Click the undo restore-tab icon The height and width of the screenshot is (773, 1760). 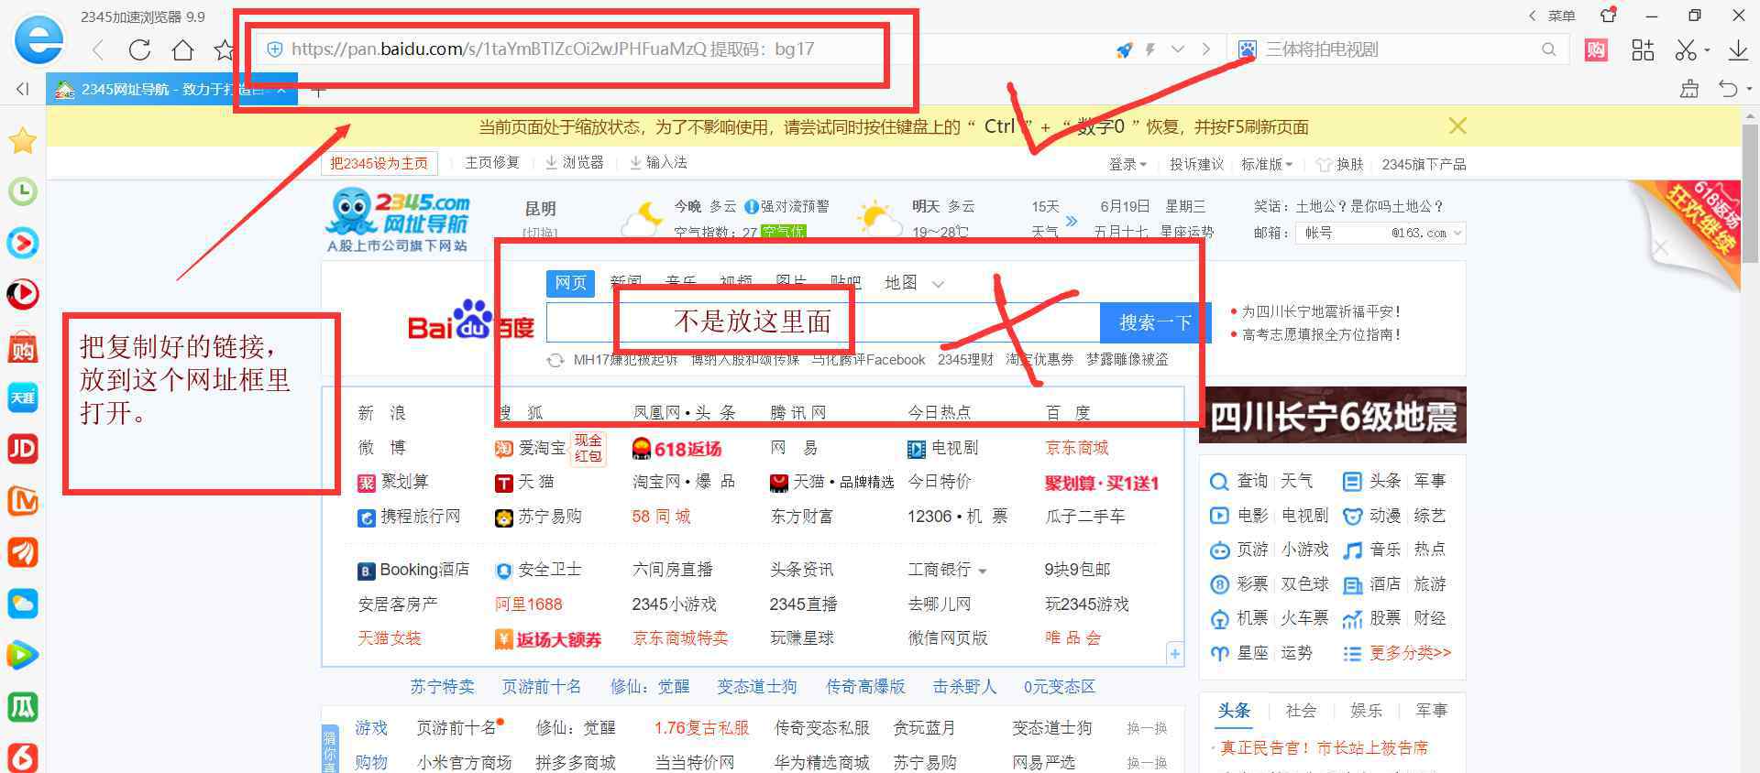[1728, 89]
